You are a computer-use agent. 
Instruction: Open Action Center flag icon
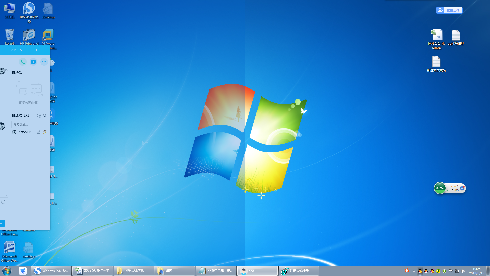451,271
